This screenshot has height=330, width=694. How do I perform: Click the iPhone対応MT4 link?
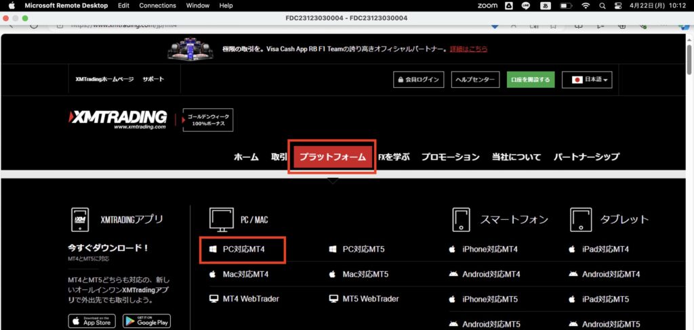[x=490, y=250]
